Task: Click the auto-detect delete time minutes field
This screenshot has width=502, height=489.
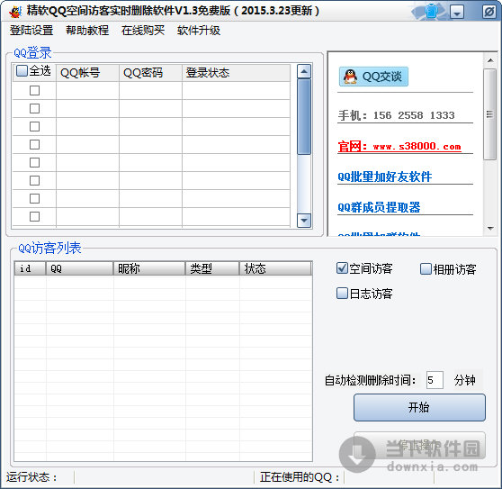Action: [435, 380]
